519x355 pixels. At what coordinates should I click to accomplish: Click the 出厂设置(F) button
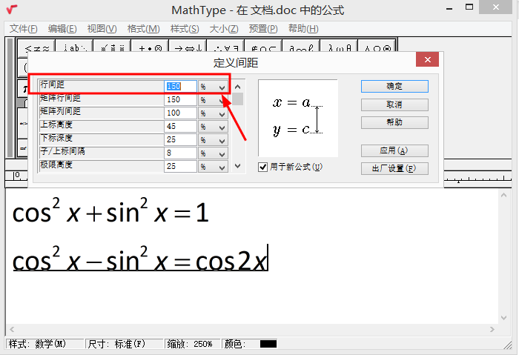point(394,168)
